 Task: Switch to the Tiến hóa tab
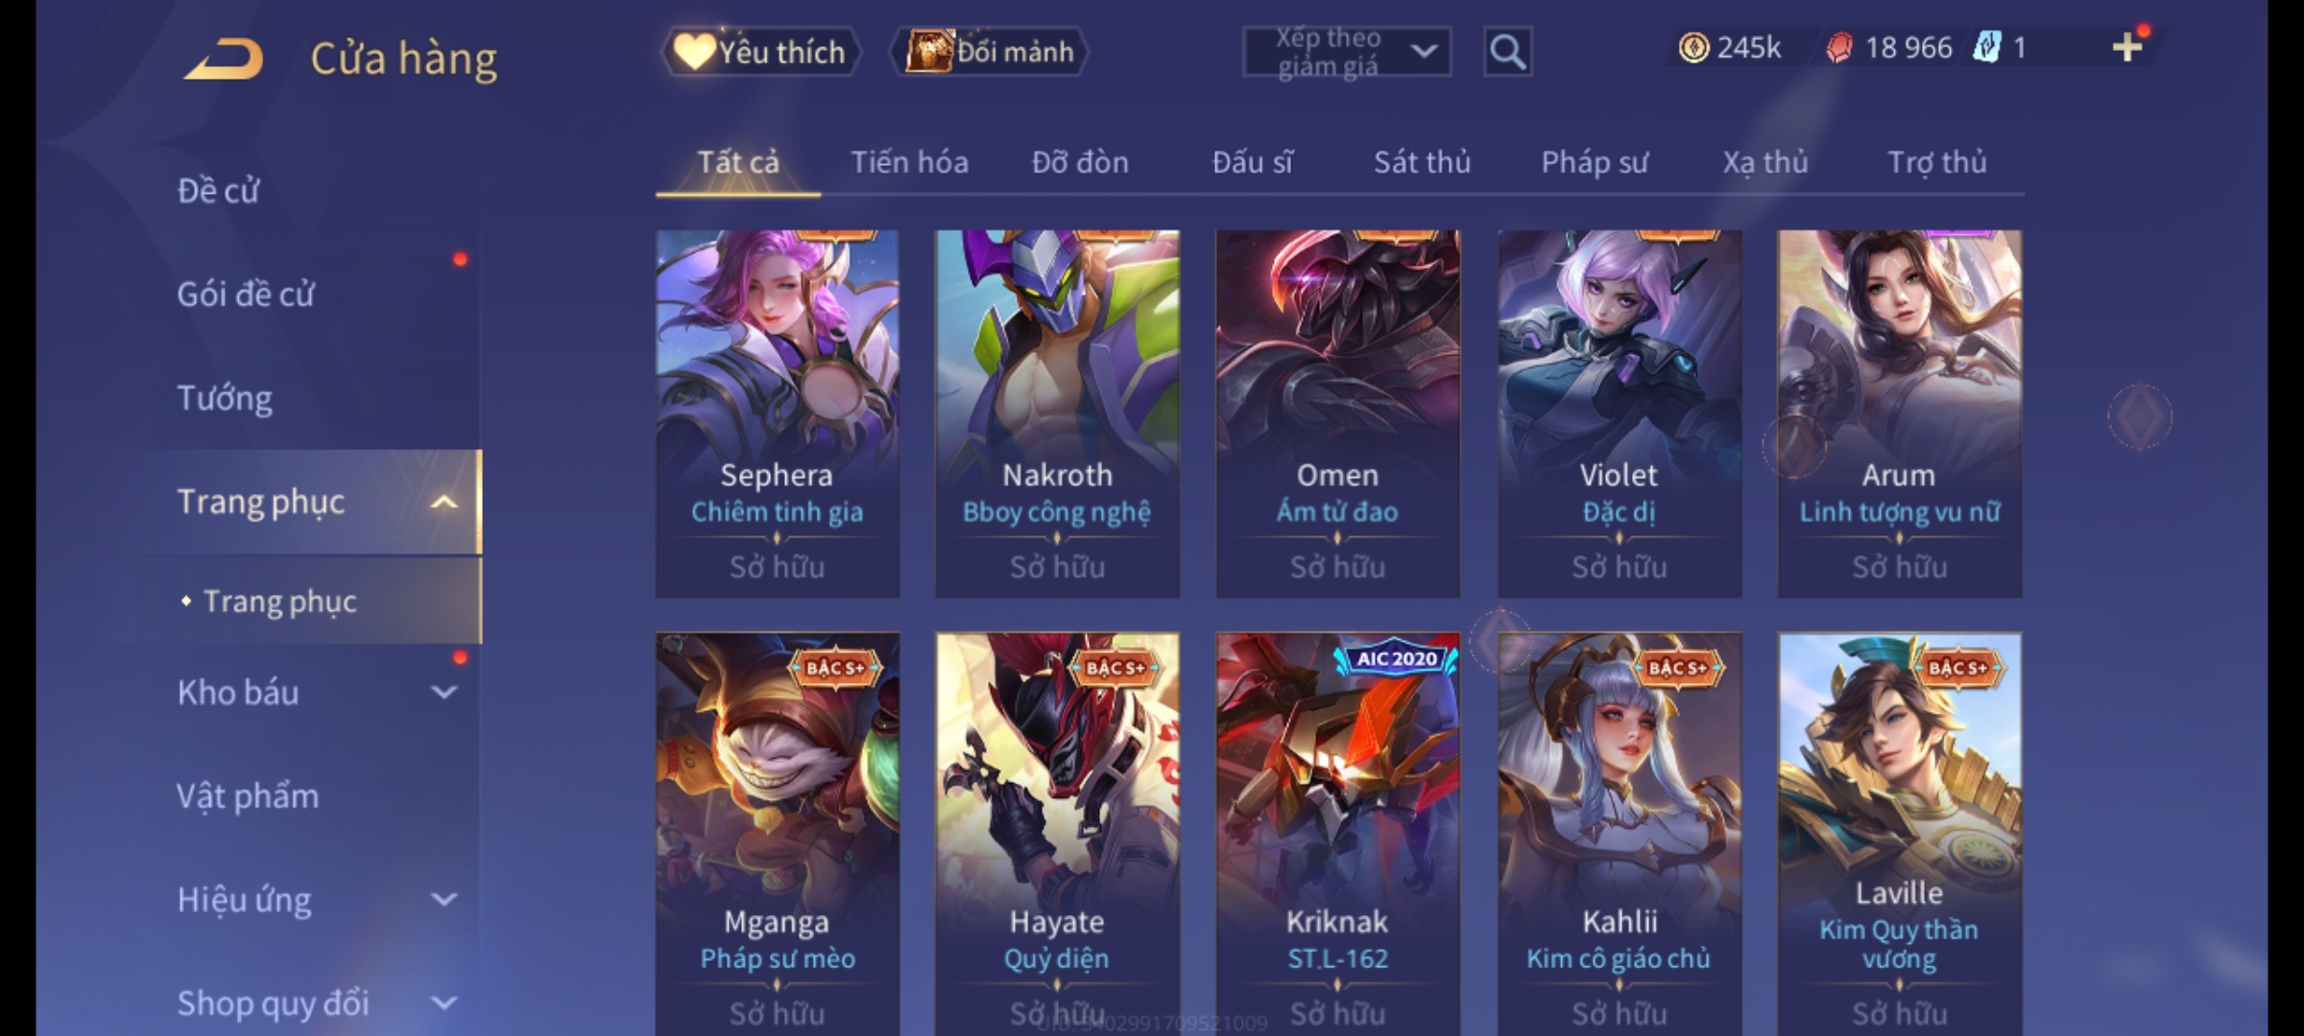click(909, 162)
